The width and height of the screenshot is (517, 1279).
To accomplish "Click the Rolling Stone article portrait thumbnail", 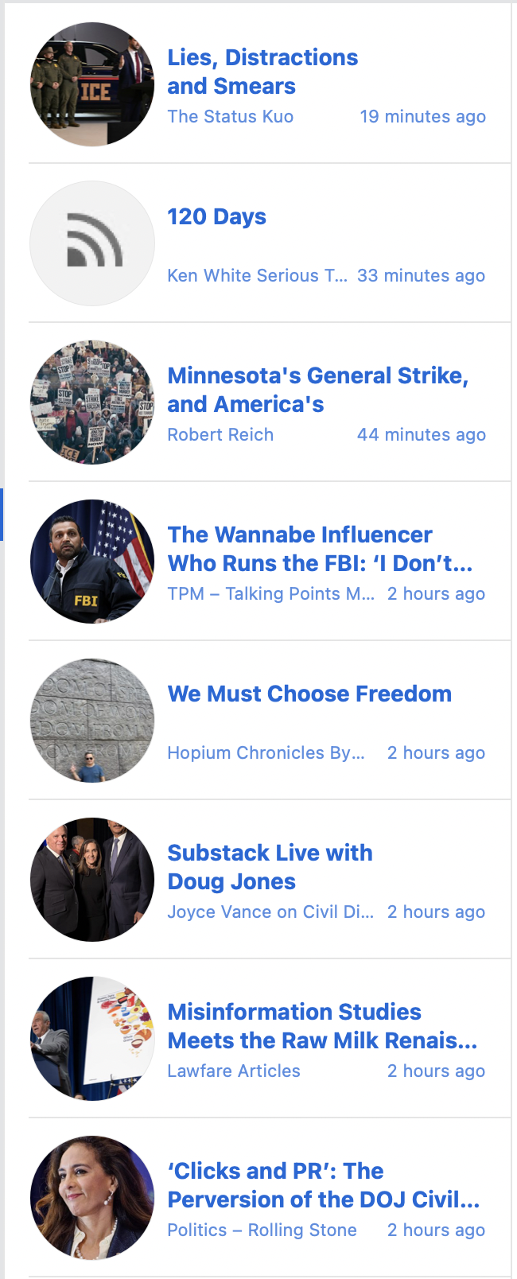I will [92, 1198].
